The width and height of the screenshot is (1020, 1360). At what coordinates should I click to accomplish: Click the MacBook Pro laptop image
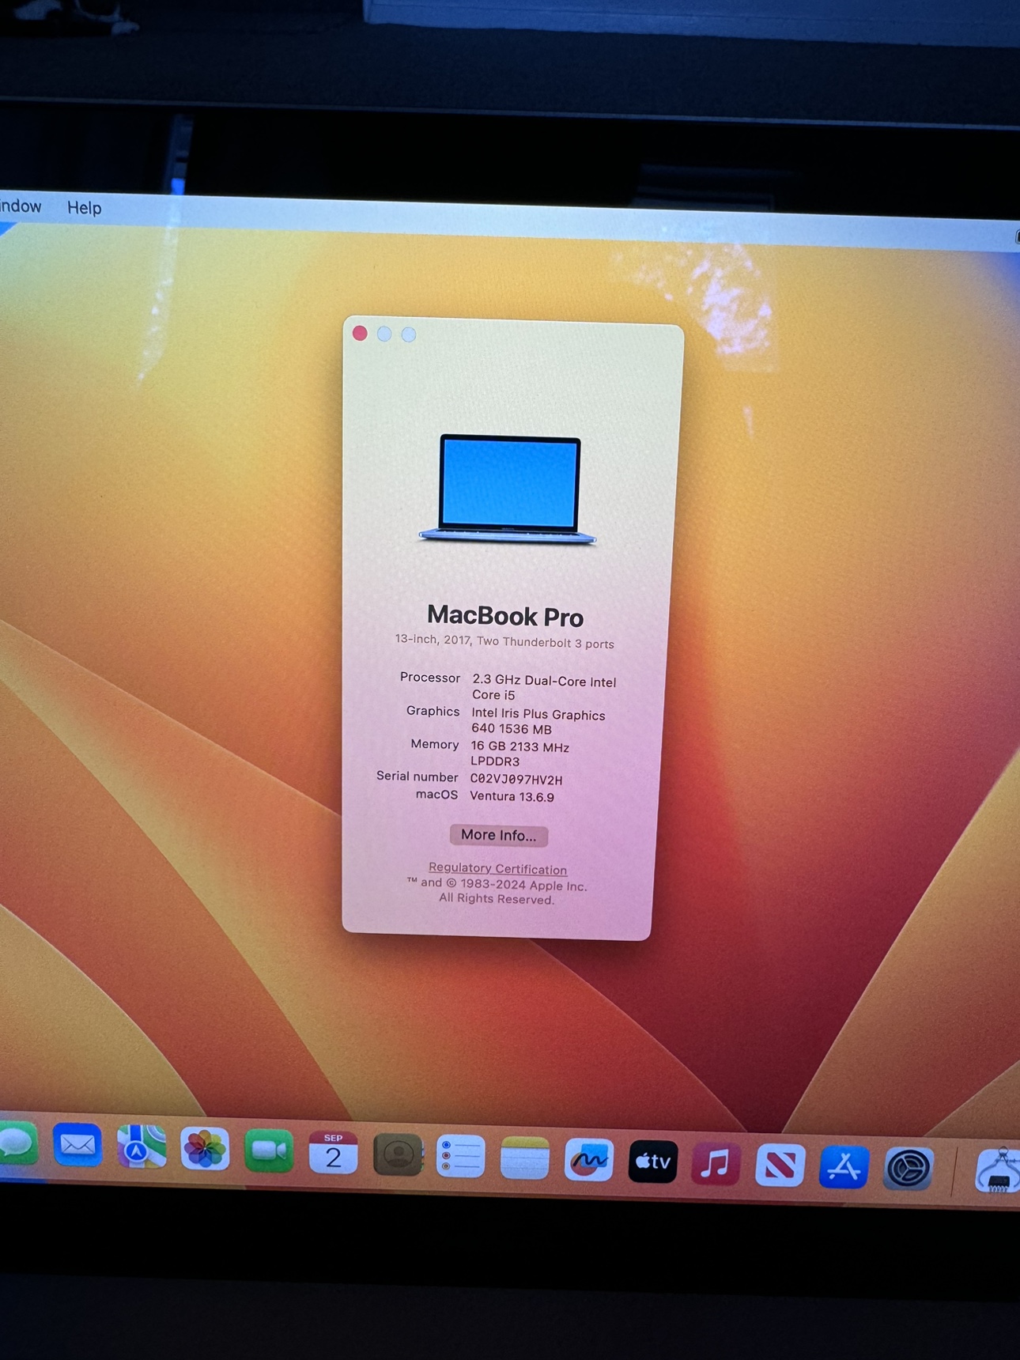508,489
